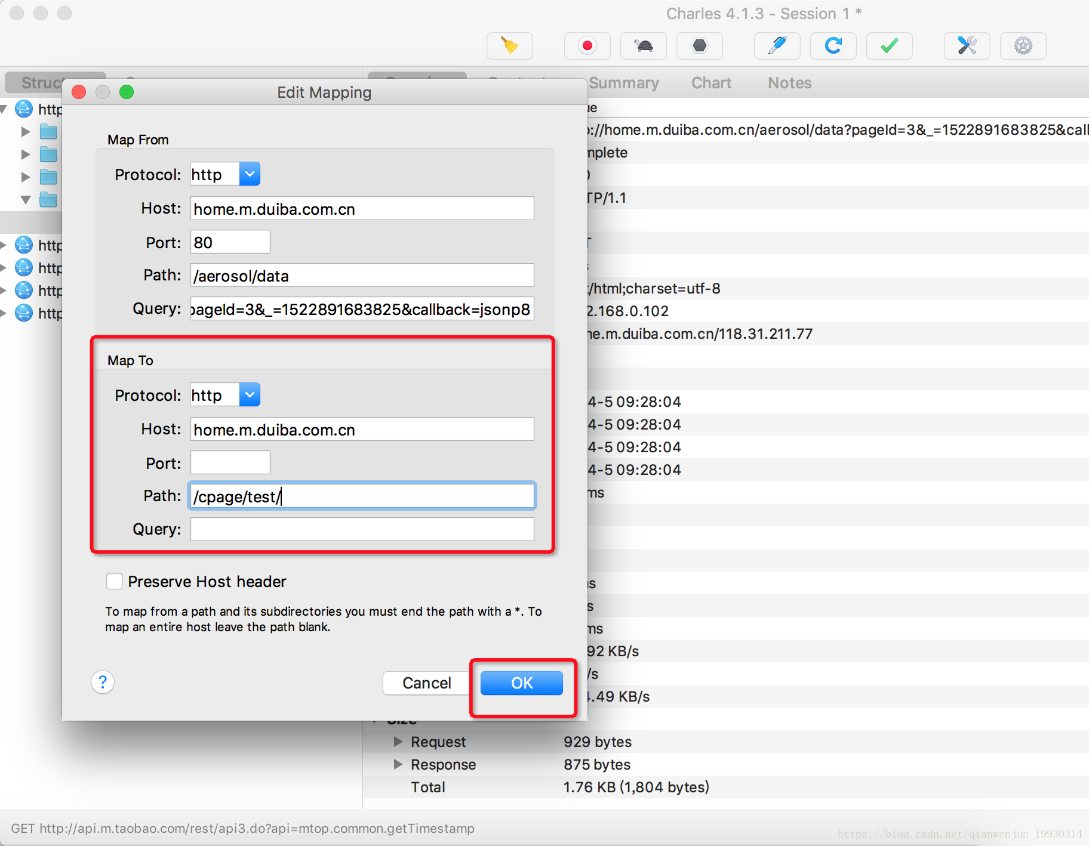Open Tools via the wrench icon
This screenshot has height=846, width=1089.
[x=967, y=46]
